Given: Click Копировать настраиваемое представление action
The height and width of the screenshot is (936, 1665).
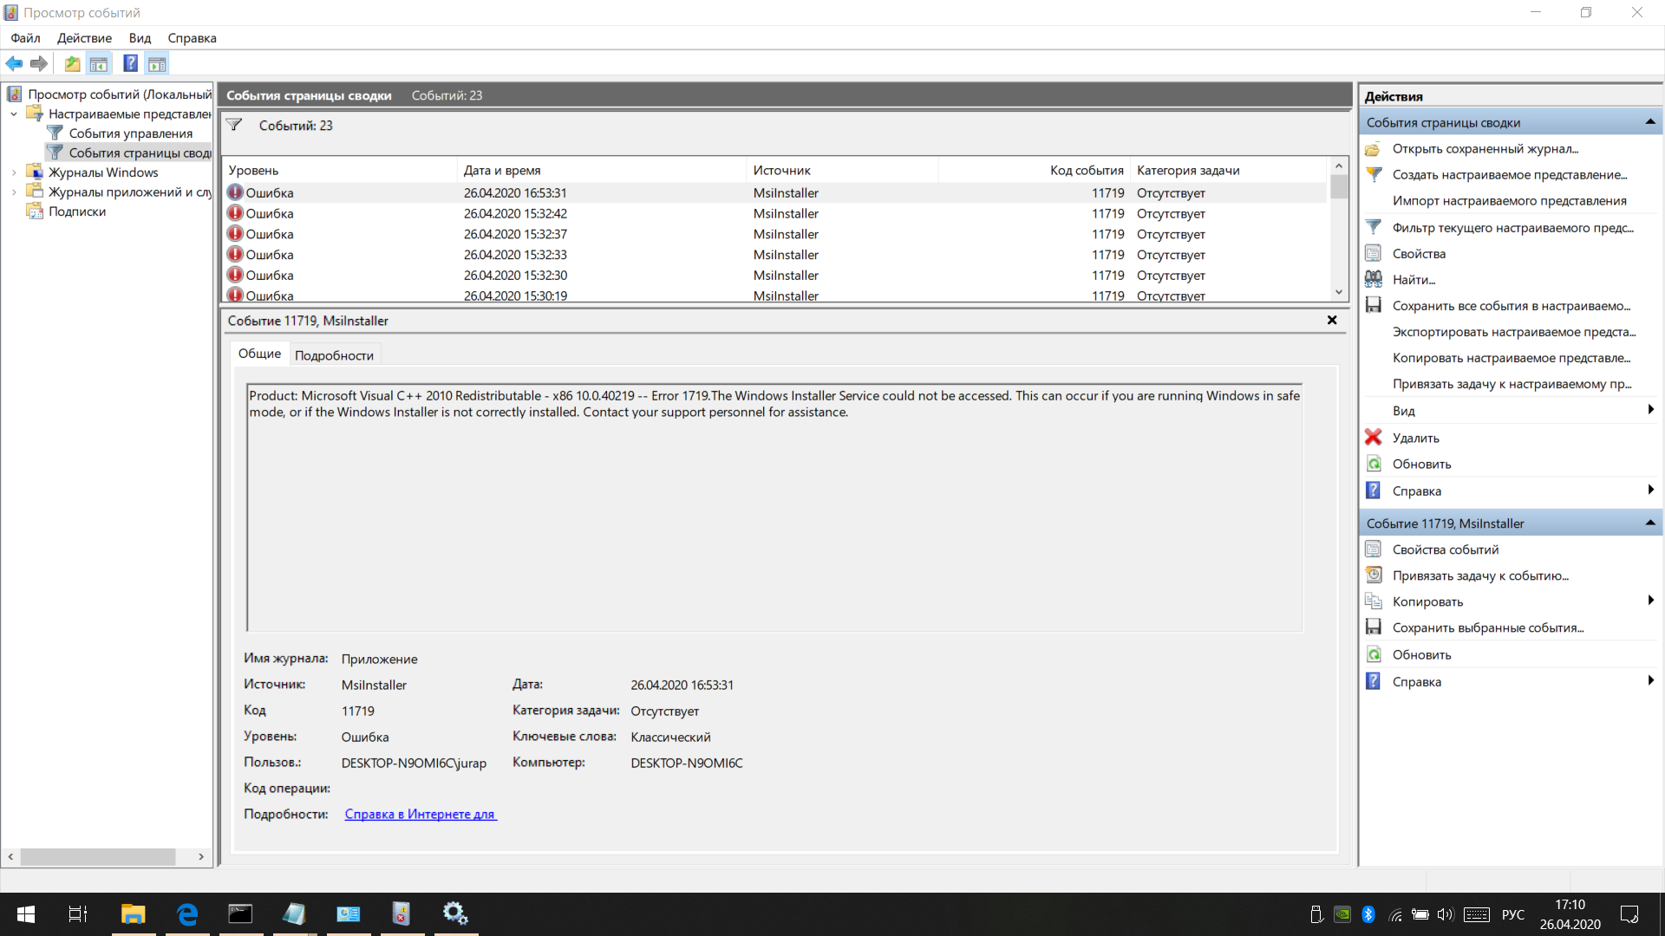Looking at the screenshot, I should click(x=1511, y=358).
